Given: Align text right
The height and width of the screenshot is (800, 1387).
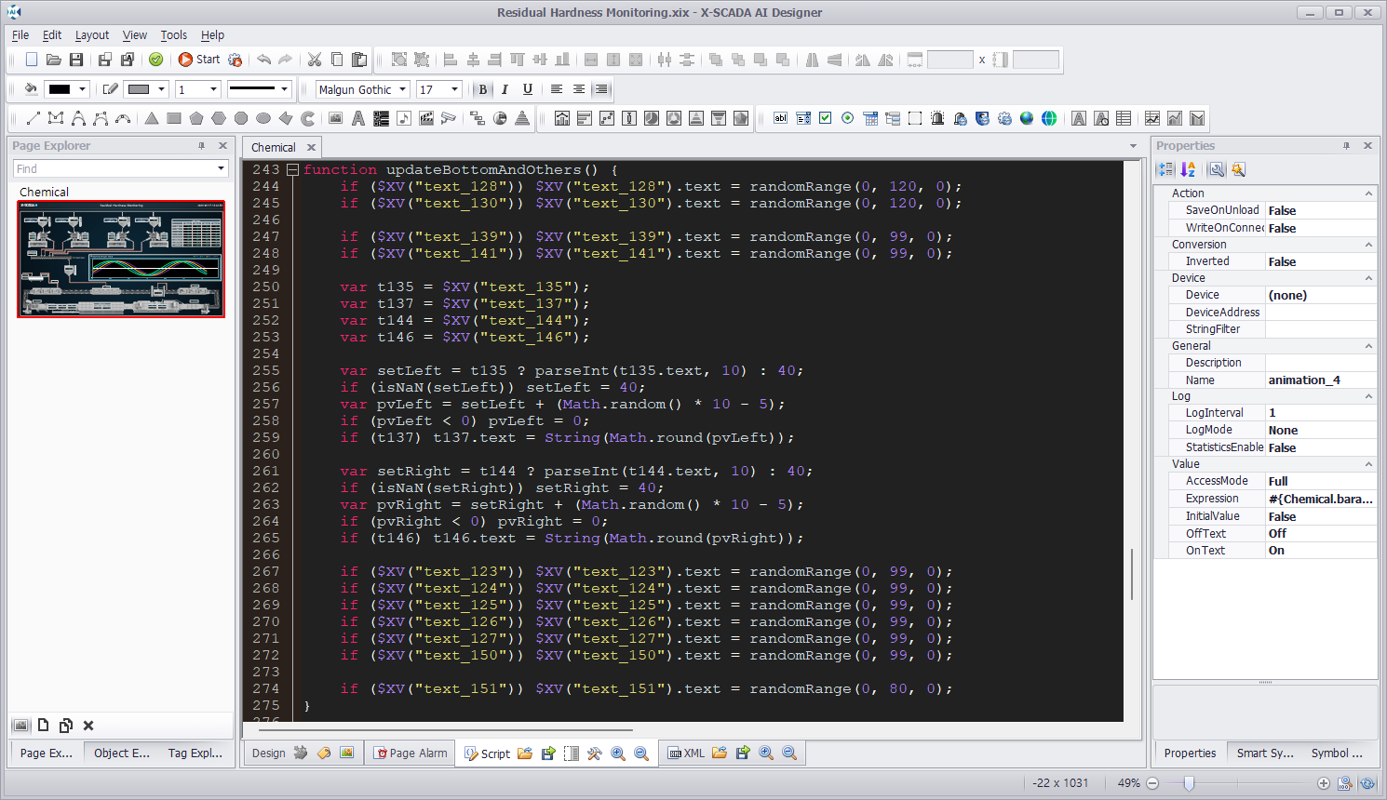Looking at the screenshot, I should [x=601, y=89].
